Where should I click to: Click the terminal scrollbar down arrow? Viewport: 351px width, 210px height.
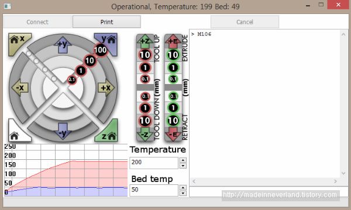[343, 173]
